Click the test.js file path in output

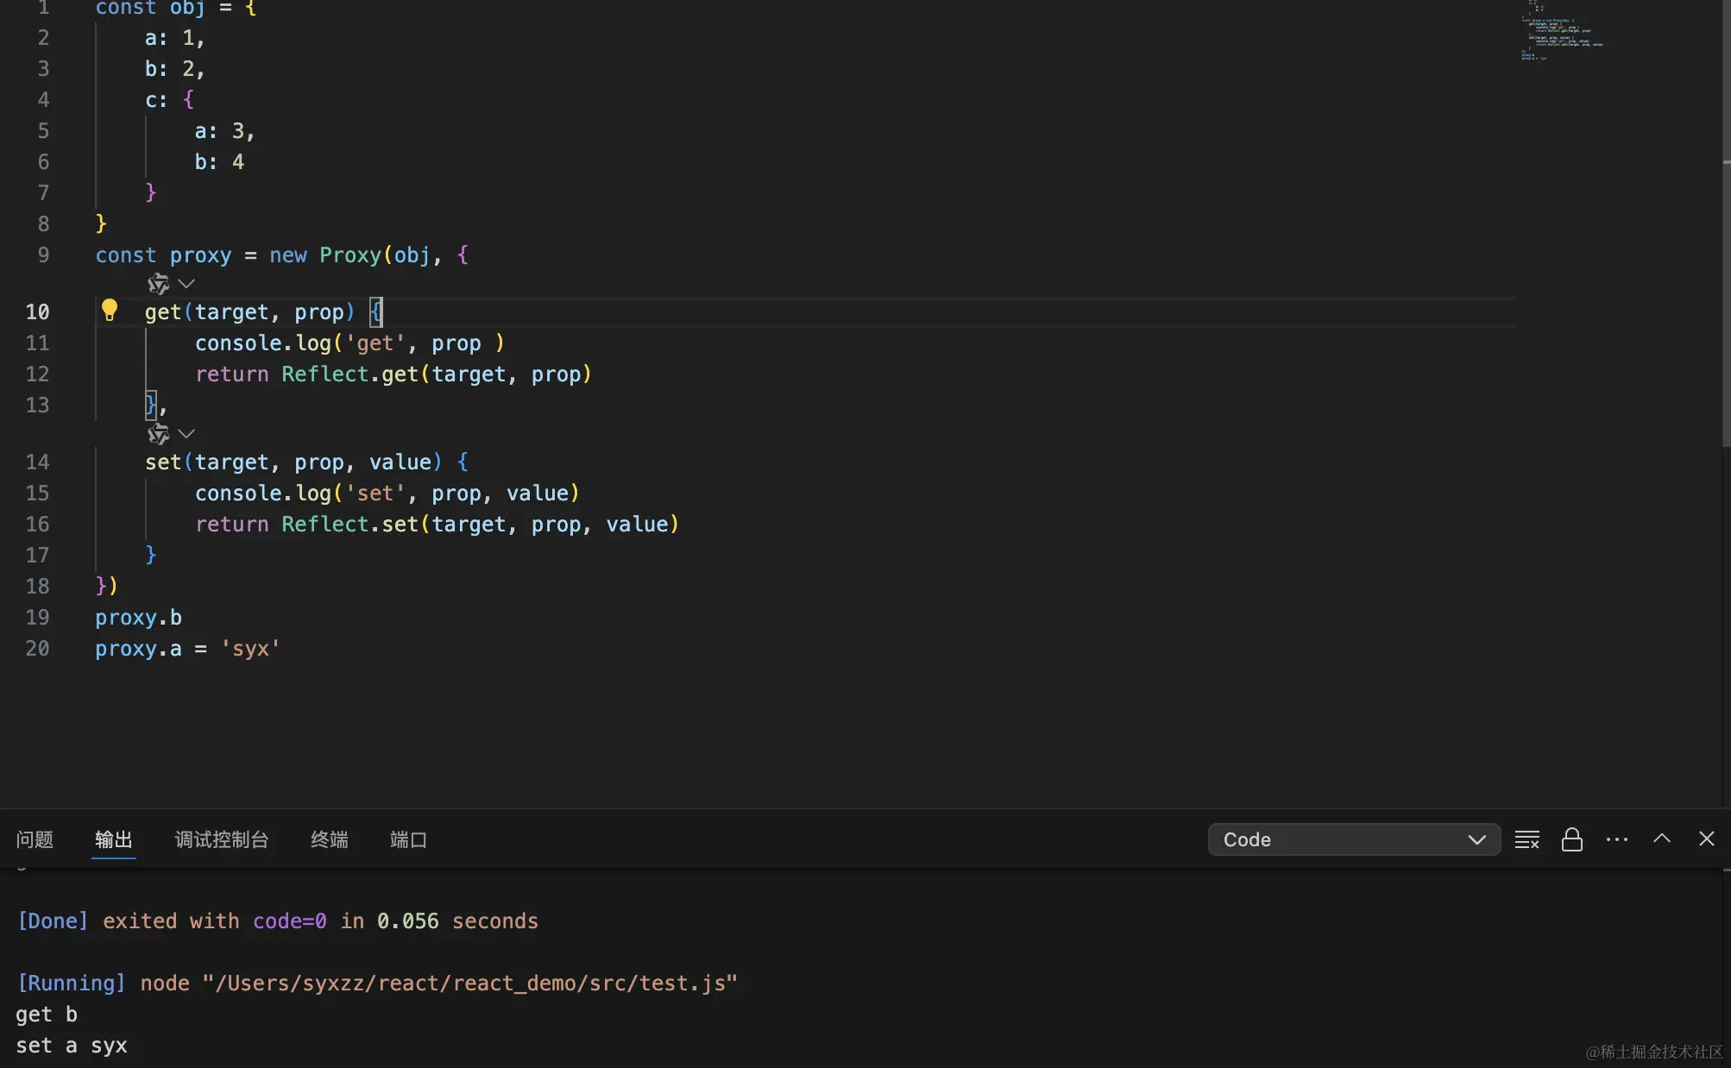(x=470, y=983)
